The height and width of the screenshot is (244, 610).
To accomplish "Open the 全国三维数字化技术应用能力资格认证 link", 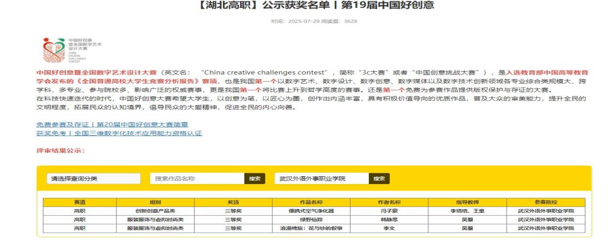I will pos(119,133).
